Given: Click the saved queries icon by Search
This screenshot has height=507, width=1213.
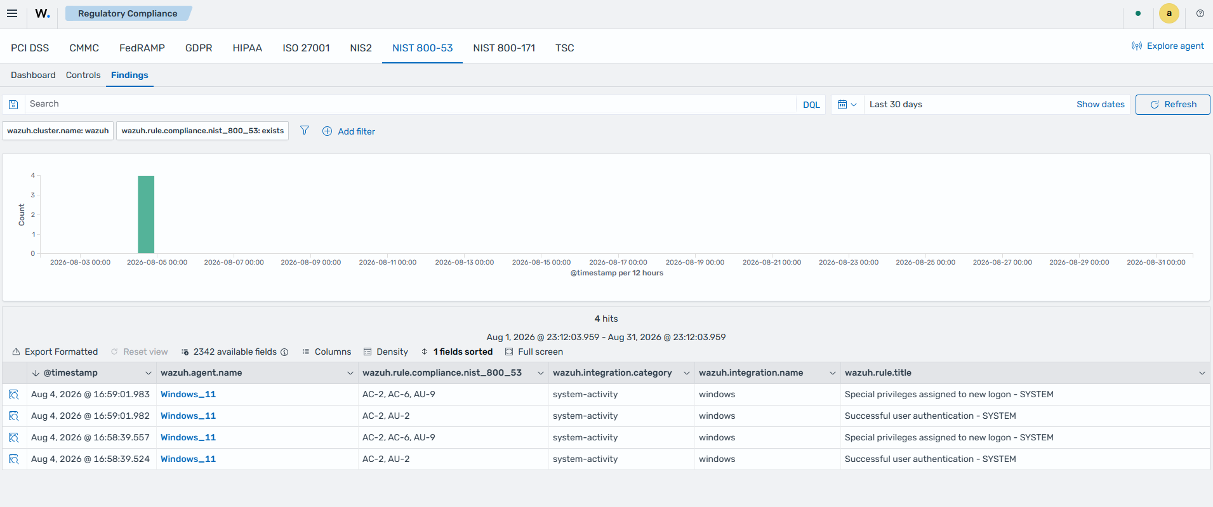Looking at the screenshot, I should [13, 105].
